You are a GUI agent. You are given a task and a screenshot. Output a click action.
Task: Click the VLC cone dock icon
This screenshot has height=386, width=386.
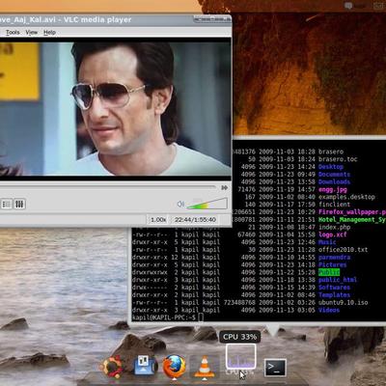[205, 367]
